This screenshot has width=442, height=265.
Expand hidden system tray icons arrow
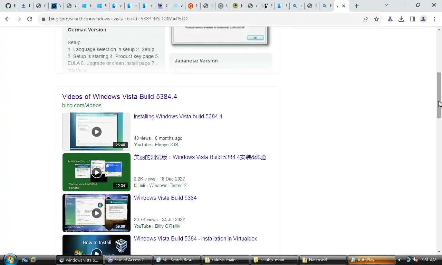tap(400, 260)
